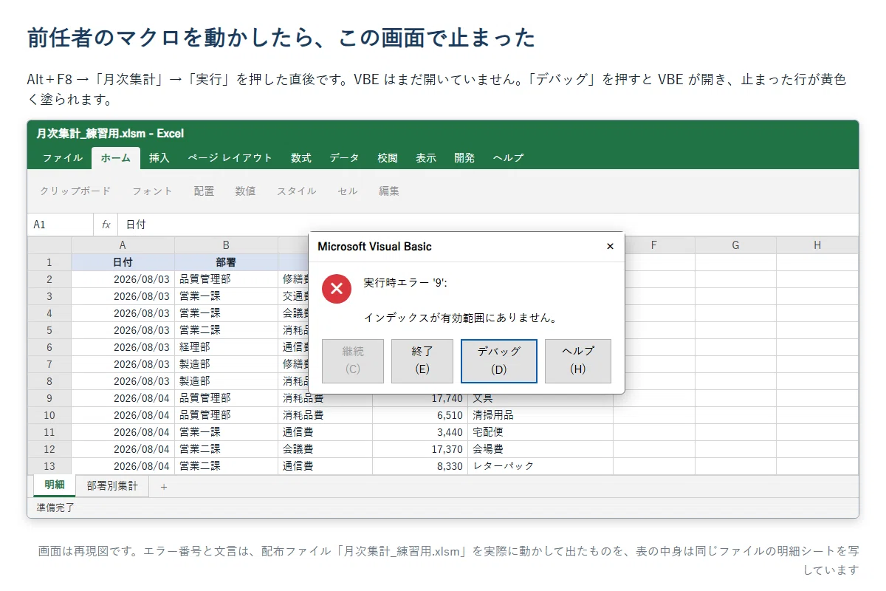The image size is (886, 591).
Task: Click the fx insert function icon
Action: pos(106,225)
